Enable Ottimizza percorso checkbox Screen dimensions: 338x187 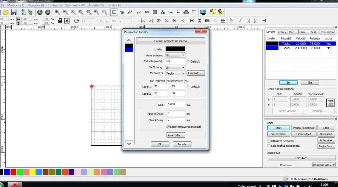tap(268, 141)
